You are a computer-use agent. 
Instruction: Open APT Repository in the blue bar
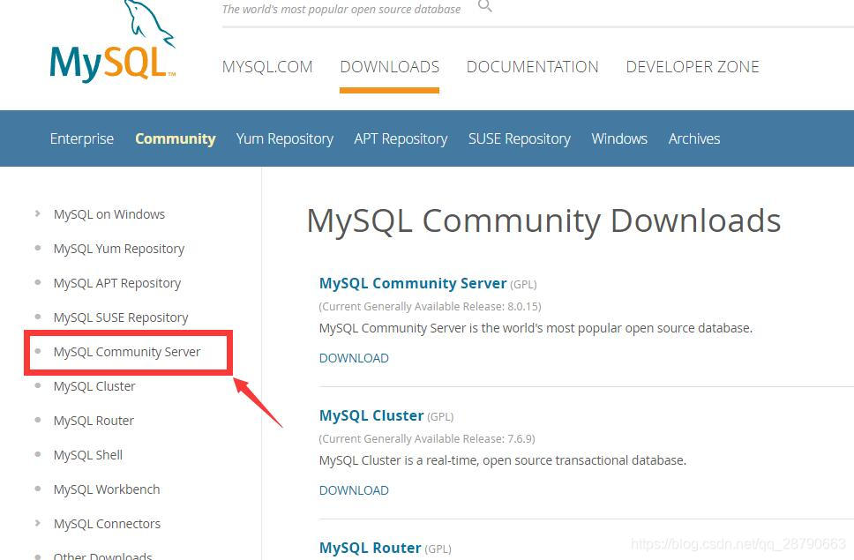401,138
